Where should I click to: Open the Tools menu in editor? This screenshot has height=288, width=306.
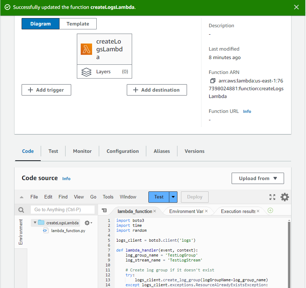[x=108, y=197]
